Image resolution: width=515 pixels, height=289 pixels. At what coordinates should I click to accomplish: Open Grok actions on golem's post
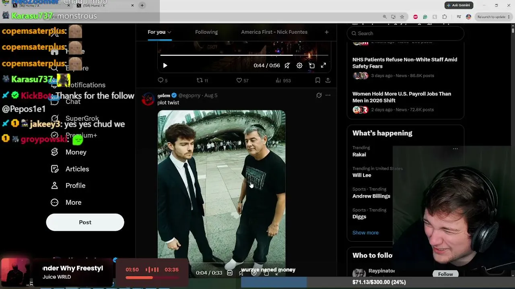pyautogui.click(x=319, y=95)
